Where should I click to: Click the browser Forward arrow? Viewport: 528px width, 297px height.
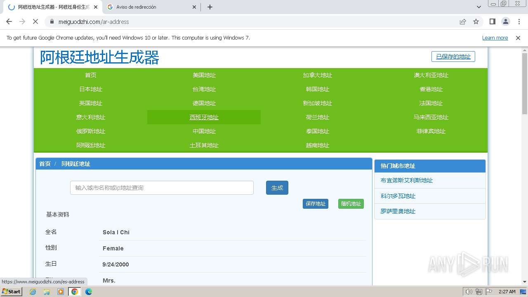tap(22, 21)
